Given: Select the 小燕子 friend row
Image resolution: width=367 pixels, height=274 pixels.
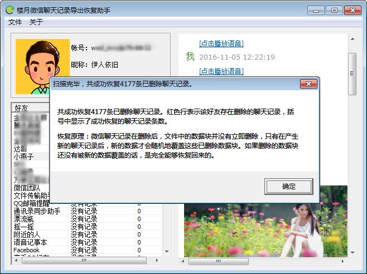Looking at the screenshot, I should pos(31,156).
